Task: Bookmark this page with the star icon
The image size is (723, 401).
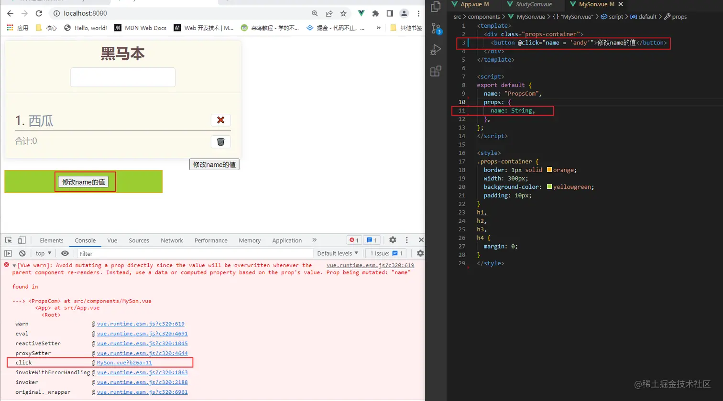Action: click(x=343, y=13)
